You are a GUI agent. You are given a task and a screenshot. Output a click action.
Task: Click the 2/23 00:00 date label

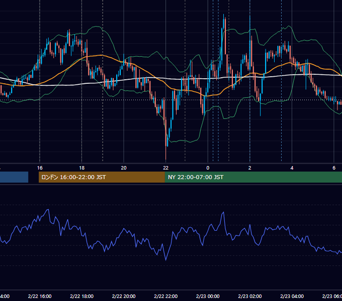click(208, 296)
